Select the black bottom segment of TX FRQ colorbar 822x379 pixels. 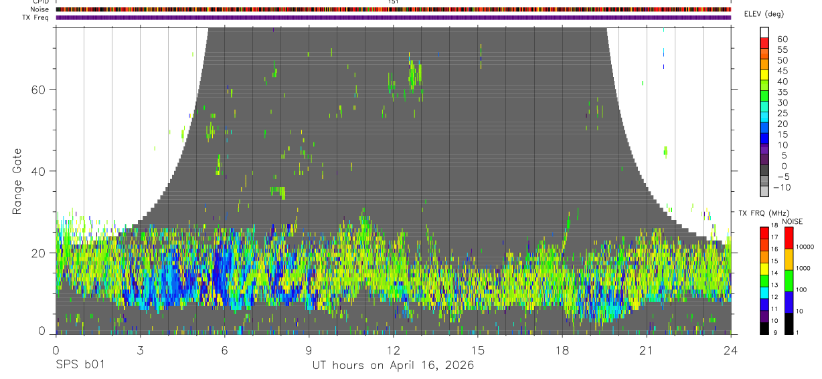[x=764, y=328]
